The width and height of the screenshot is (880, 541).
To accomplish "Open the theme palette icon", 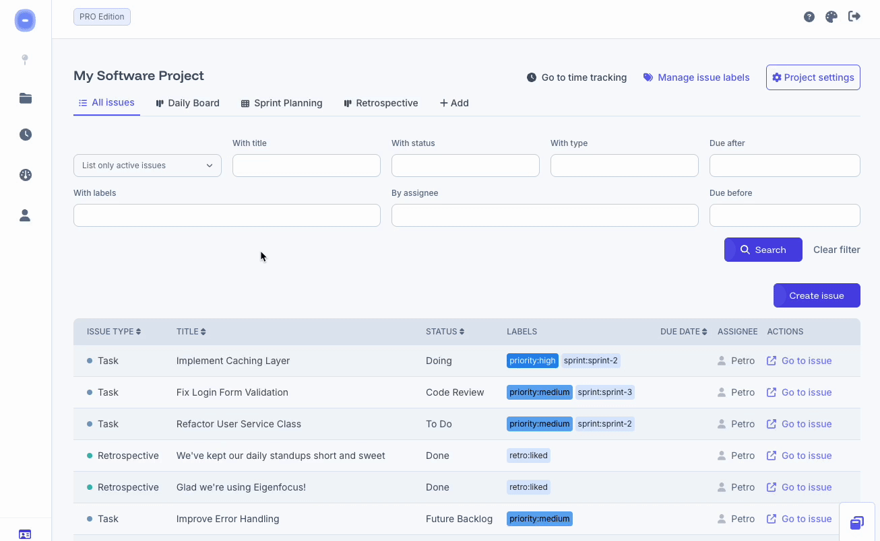I will click(x=831, y=17).
